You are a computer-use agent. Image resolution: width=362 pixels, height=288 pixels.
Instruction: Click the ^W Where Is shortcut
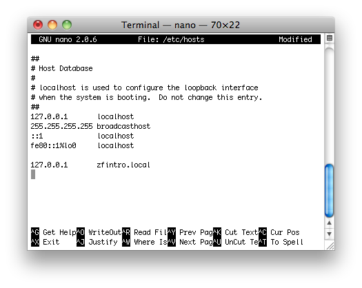click(x=145, y=242)
